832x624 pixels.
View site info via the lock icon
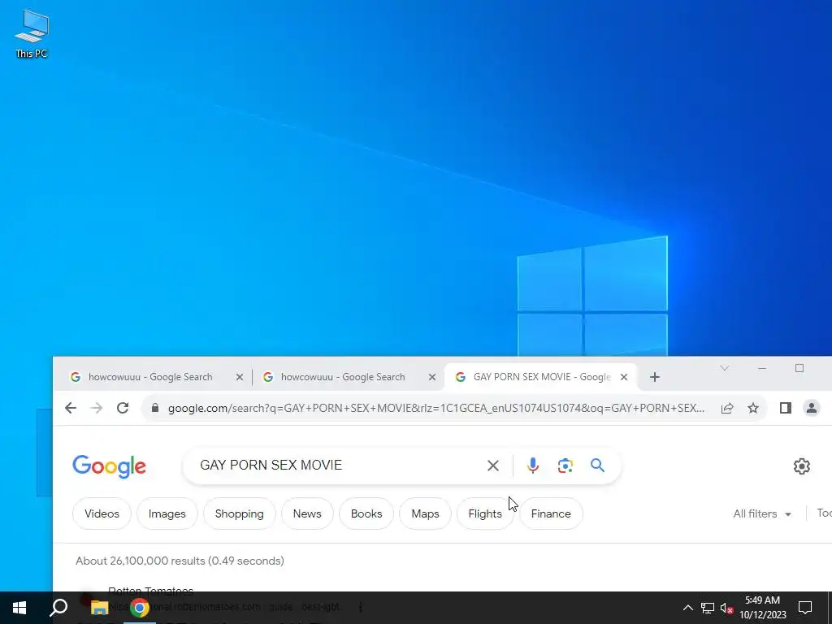coord(155,408)
